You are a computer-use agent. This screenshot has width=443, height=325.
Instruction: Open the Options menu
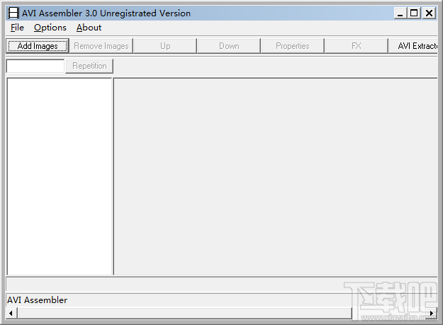[x=50, y=28]
